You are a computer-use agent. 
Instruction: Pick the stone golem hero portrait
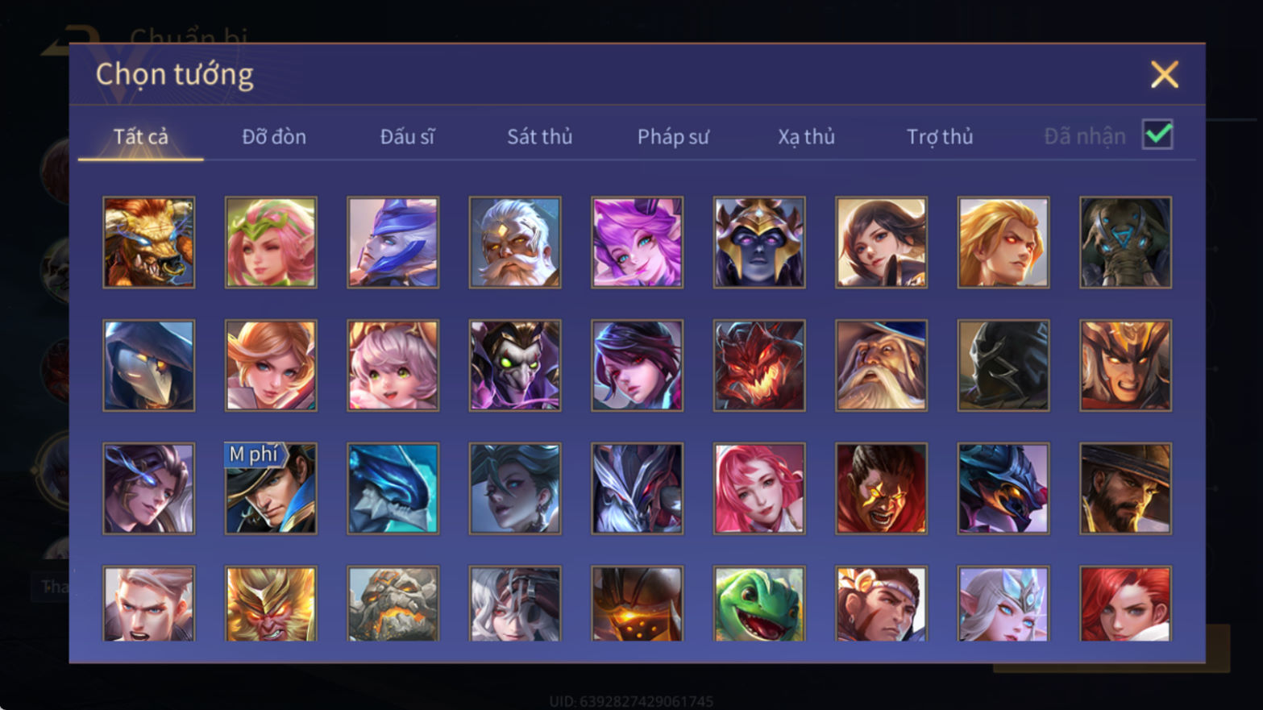[393, 604]
